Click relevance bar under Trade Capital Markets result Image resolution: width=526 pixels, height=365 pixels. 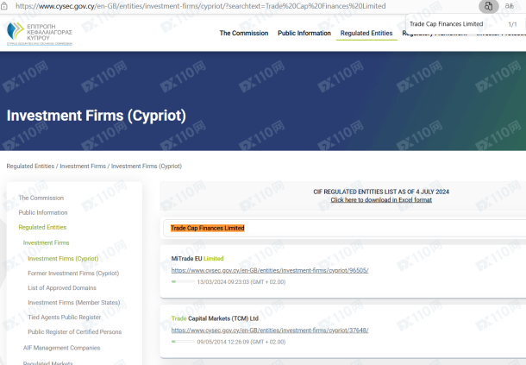pyautogui.click(x=183, y=342)
